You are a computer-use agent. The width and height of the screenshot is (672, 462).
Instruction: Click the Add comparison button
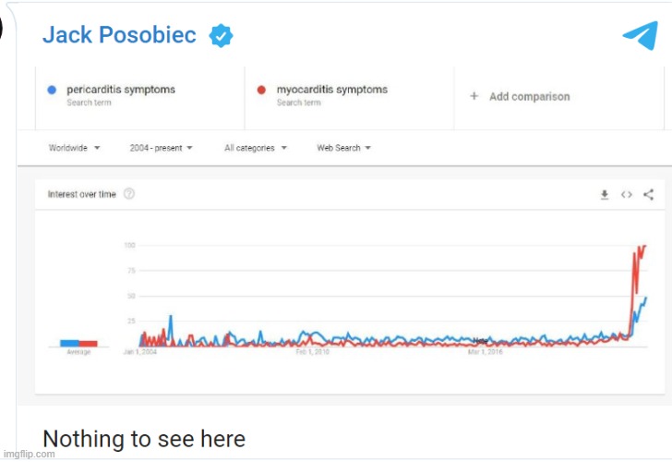(x=528, y=96)
